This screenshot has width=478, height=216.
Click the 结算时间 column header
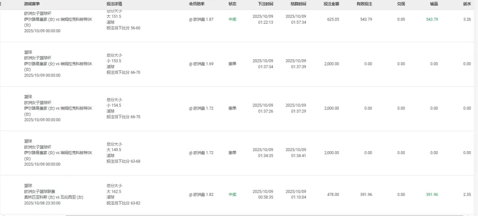[298, 4]
